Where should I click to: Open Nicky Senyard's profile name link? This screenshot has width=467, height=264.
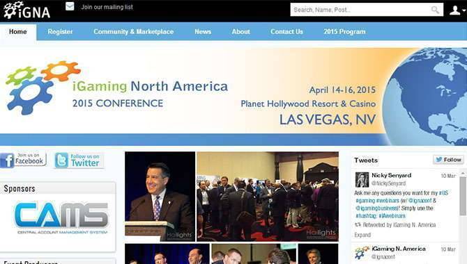click(391, 175)
